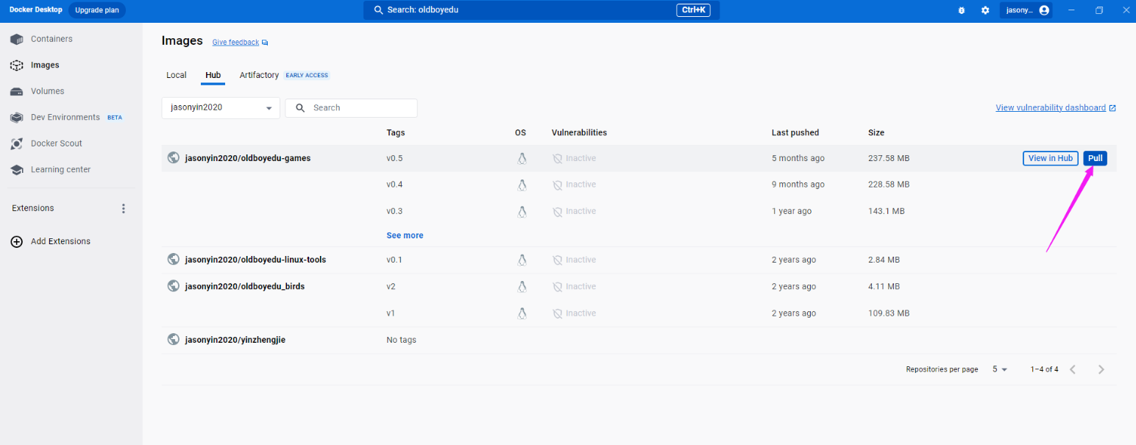Click the Linux penguin icon for v0.5
The height and width of the screenshot is (445, 1136).
(x=522, y=158)
